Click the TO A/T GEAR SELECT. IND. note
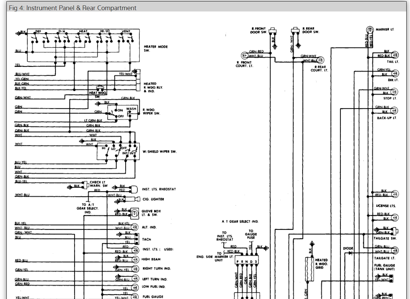This screenshot has height=299, width=410. point(87,209)
